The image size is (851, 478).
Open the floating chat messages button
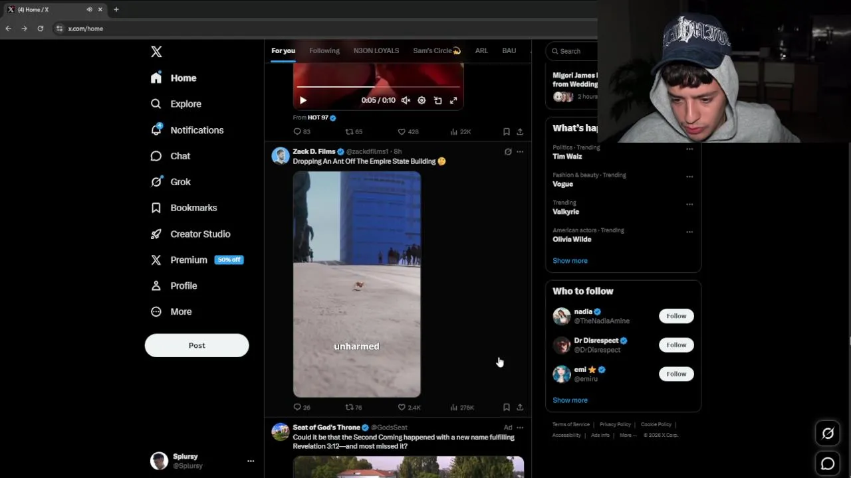click(828, 464)
